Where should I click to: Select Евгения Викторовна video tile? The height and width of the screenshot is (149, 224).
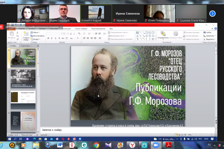click(x=33, y=13)
